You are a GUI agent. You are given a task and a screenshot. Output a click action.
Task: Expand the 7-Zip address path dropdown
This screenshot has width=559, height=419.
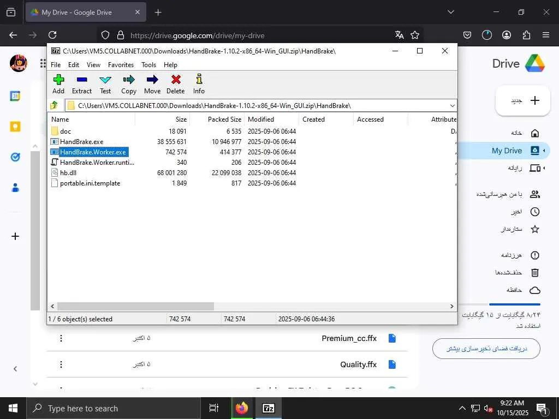pos(452,105)
